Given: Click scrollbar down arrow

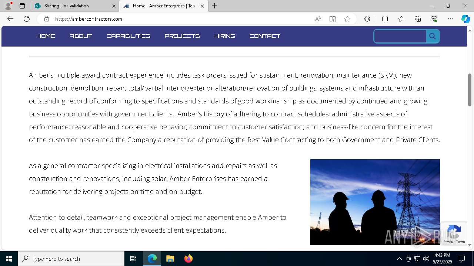Looking at the screenshot, I should (470, 245).
